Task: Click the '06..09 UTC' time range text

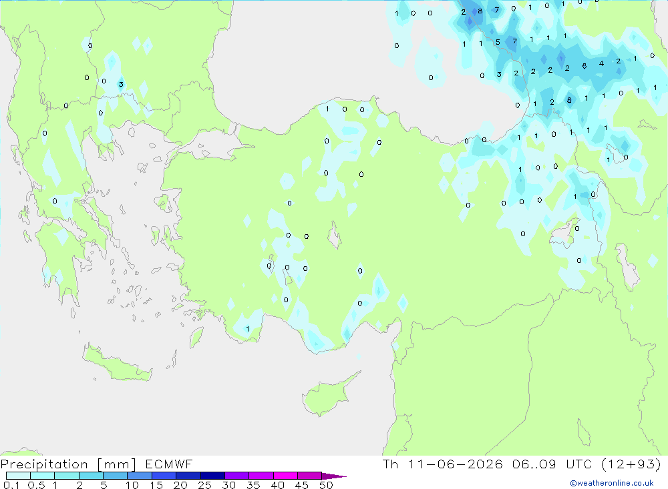Action: pyautogui.click(x=552, y=464)
